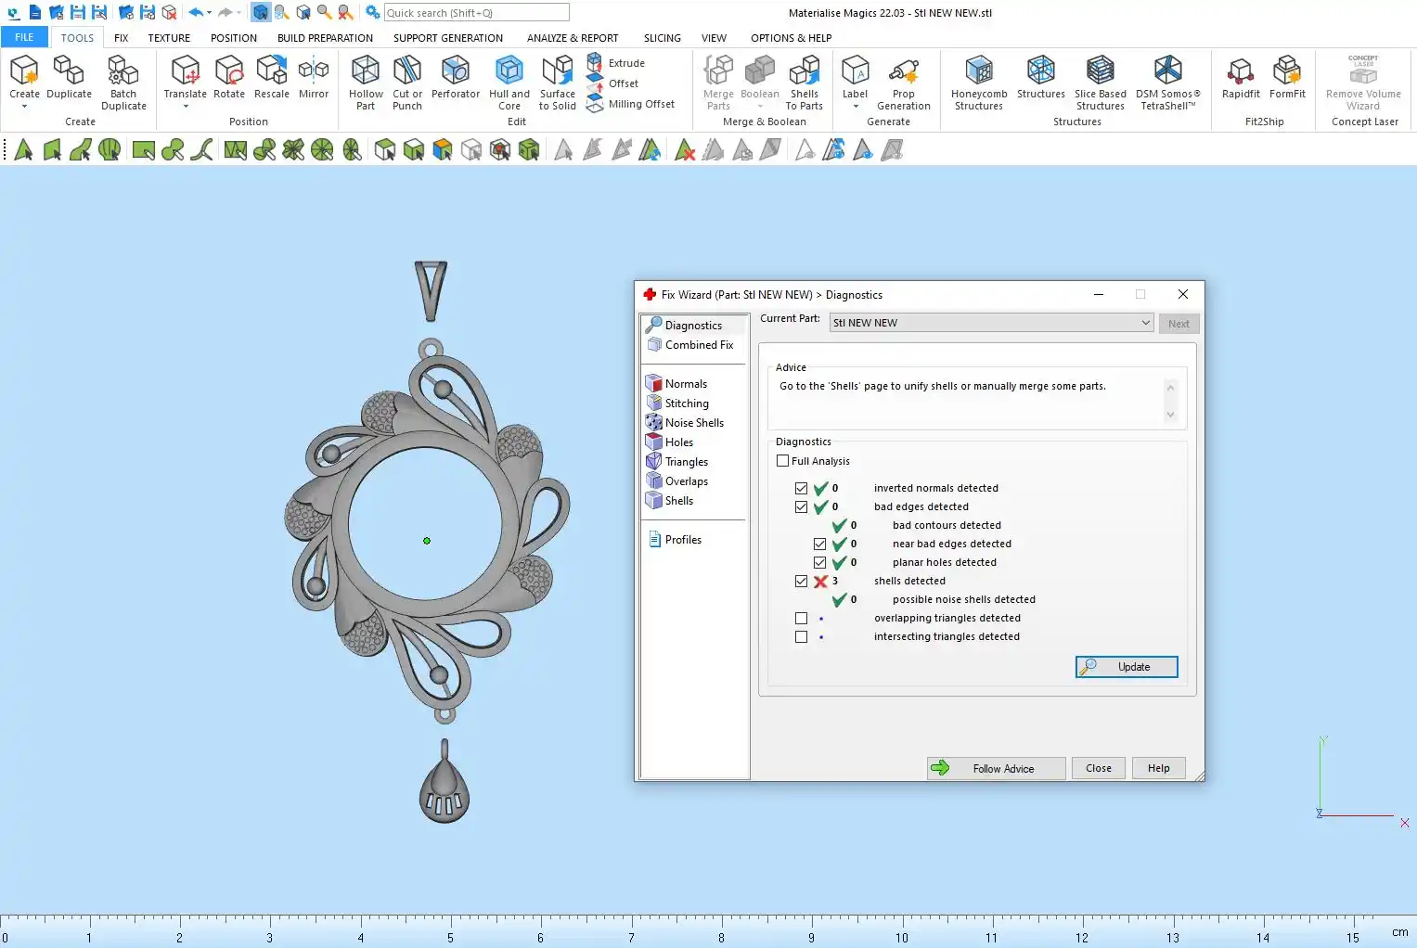This screenshot has width=1417, height=948.
Task: Uncheck the inverted normals detected checkbox
Action: (802, 489)
